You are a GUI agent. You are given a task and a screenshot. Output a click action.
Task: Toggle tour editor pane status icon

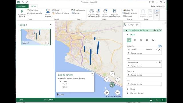(x=151, y=100)
